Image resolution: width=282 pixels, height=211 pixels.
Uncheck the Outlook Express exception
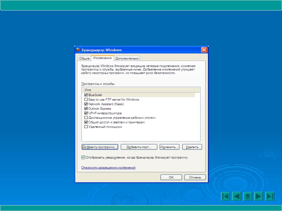click(x=86, y=108)
